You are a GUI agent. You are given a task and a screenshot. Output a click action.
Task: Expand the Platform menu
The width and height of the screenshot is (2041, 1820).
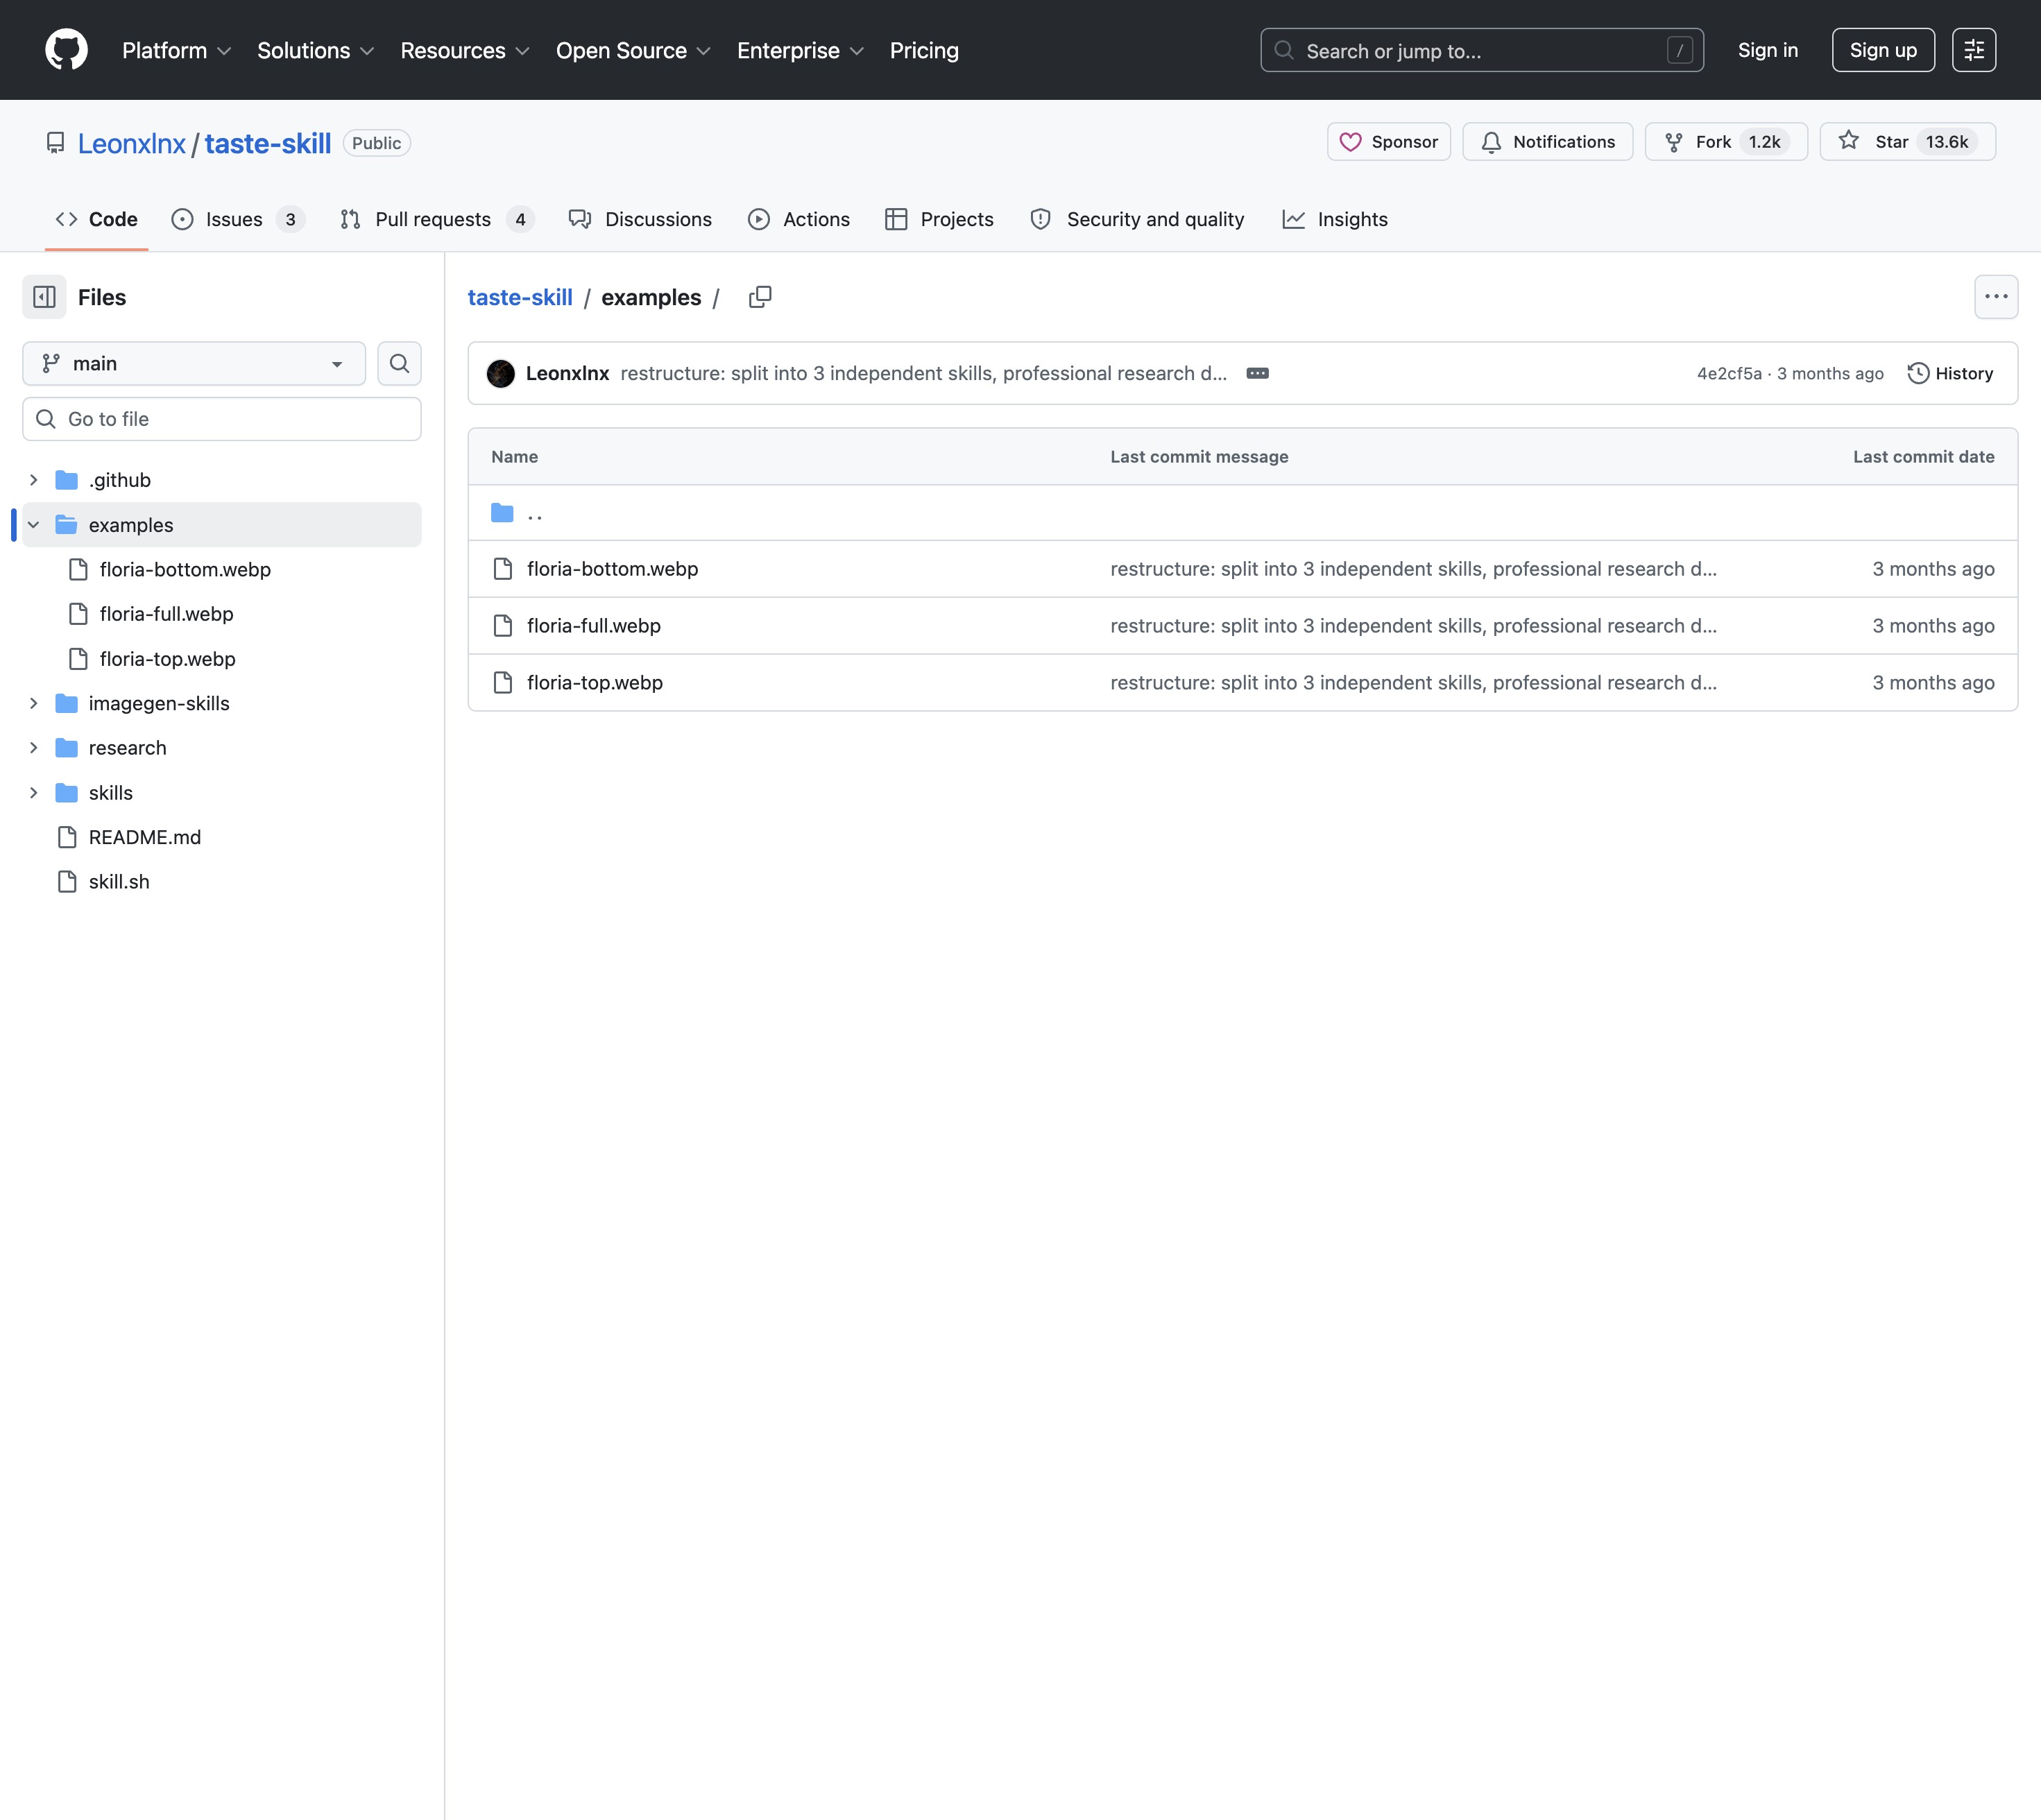[176, 51]
